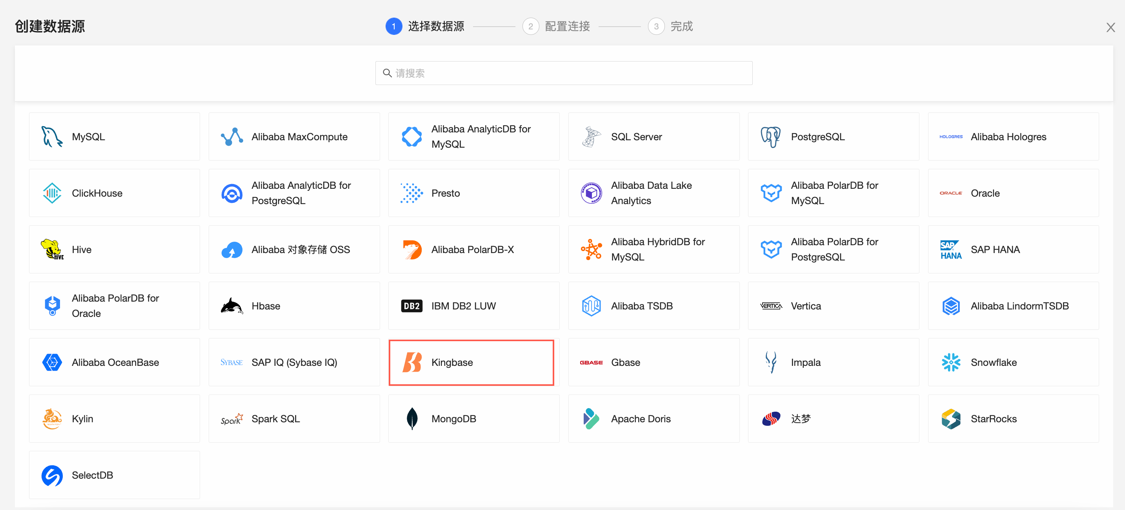The height and width of the screenshot is (510, 1125).
Task: Focus the 请搜索 search field
Action: [563, 73]
